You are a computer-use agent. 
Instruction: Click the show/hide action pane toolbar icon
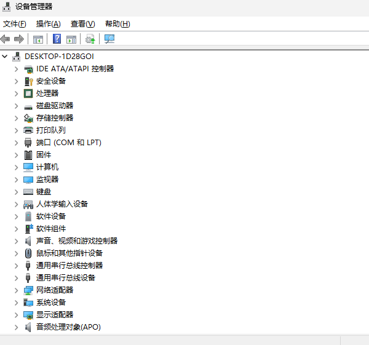click(71, 39)
